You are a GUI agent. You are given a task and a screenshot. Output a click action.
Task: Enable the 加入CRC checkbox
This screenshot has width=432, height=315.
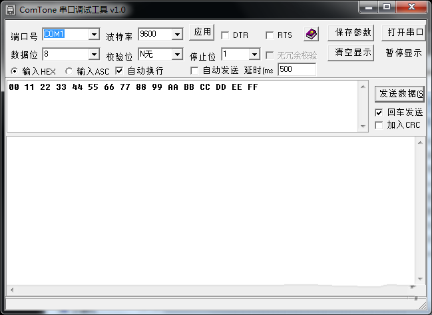[379, 125]
